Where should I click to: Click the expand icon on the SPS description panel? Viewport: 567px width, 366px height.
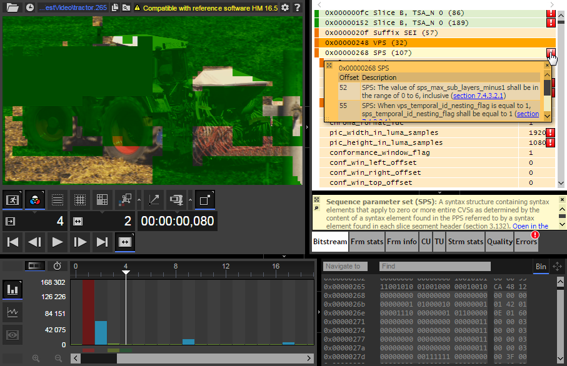pyautogui.click(x=316, y=199)
